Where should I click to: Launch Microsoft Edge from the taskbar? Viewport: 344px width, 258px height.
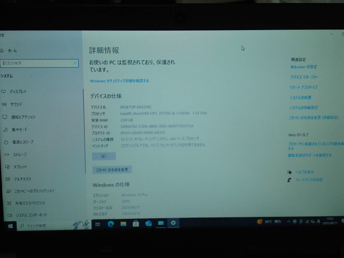tap(112, 223)
